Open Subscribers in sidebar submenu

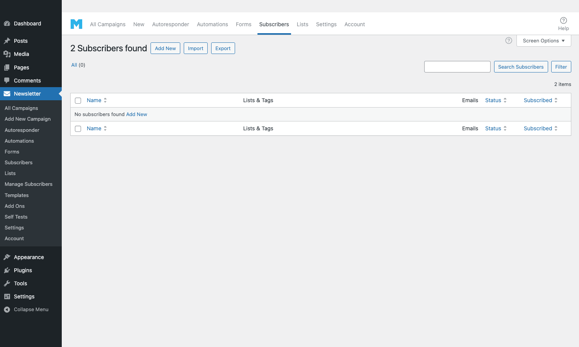(19, 162)
